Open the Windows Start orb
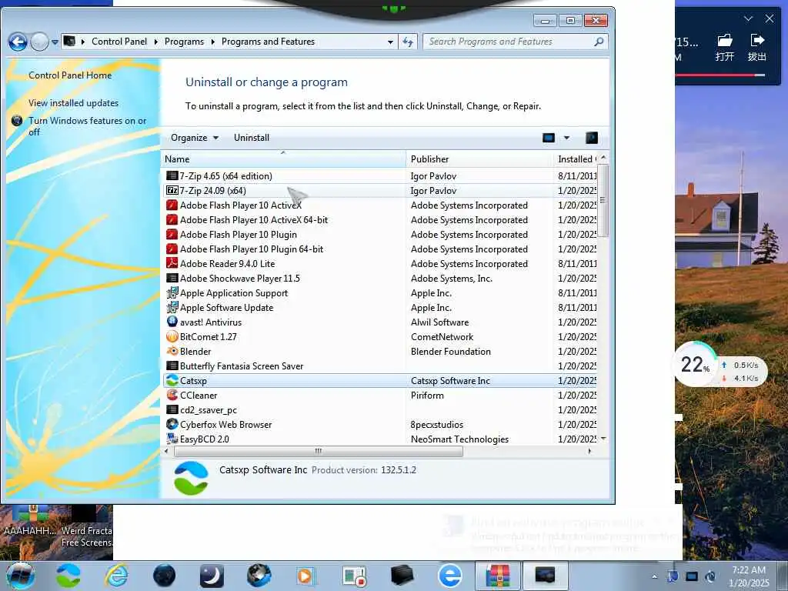This screenshot has width=788, height=591. pyautogui.click(x=19, y=576)
